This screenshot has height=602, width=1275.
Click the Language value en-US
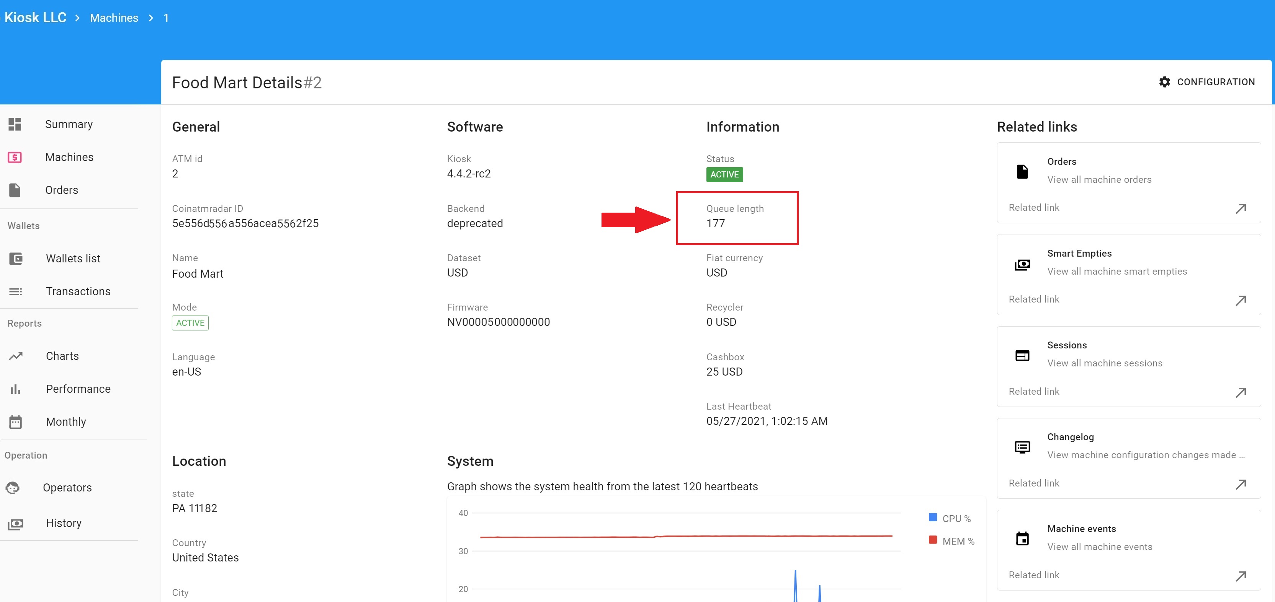click(x=186, y=372)
